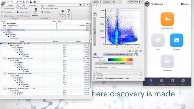Click the heart preferences icon at ribbon top right
The image size is (194, 109).
pos(84,5)
